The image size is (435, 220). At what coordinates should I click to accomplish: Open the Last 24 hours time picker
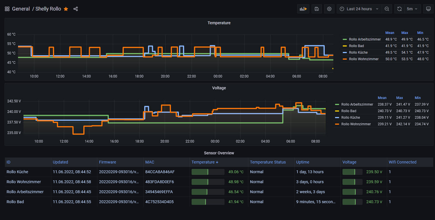pos(359,9)
